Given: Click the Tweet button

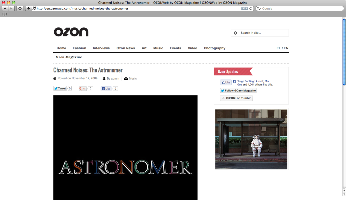Looking at the screenshot, I should pyautogui.click(x=60, y=88).
